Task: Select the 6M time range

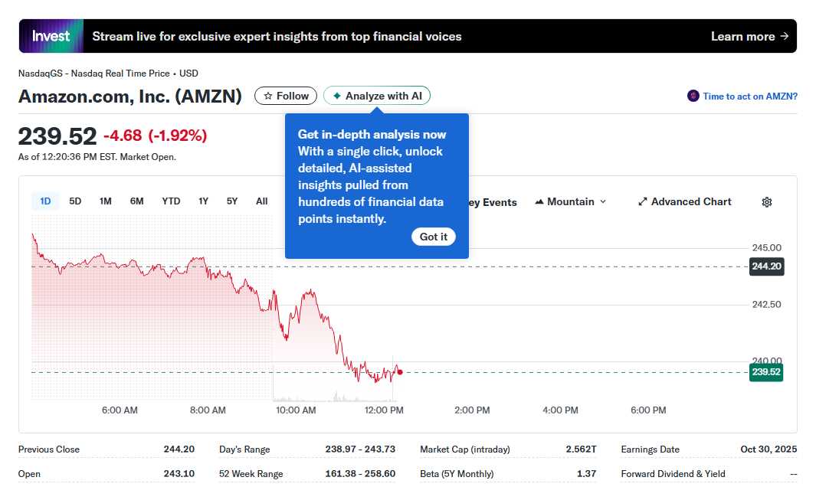Action: pos(136,201)
